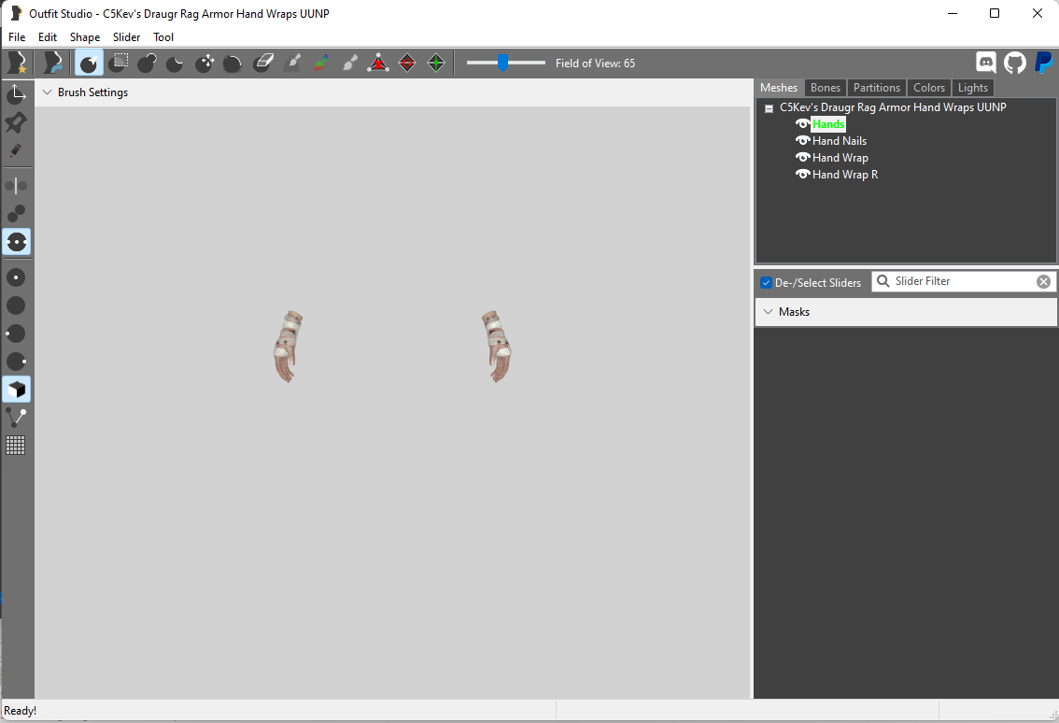The height and width of the screenshot is (723, 1059).
Task: Toggle the circle with right-edge dot icon
Action: tap(16, 361)
